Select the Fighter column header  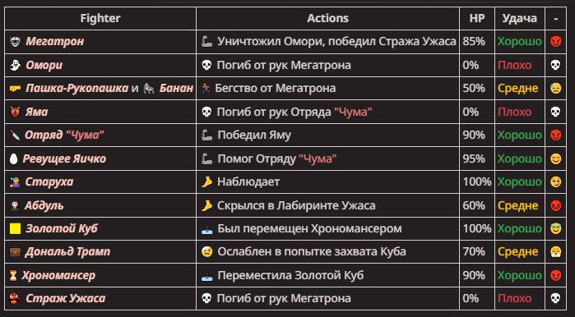pyautogui.click(x=100, y=18)
